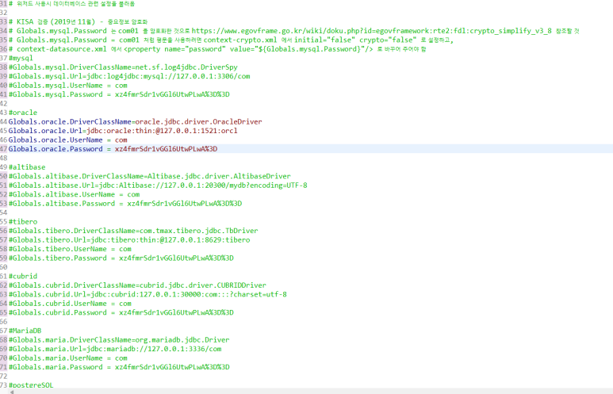Click the #Globals.mysql.Password line in mysql block
This screenshot has width=613, height=394.
pyautogui.click(x=119, y=94)
